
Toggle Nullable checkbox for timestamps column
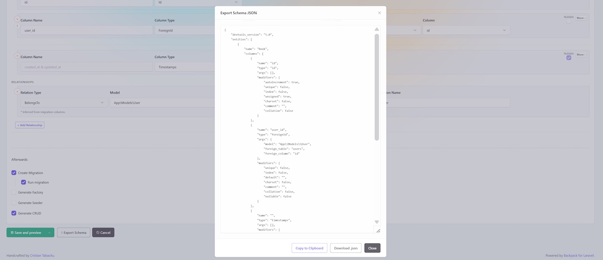(569, 58)
